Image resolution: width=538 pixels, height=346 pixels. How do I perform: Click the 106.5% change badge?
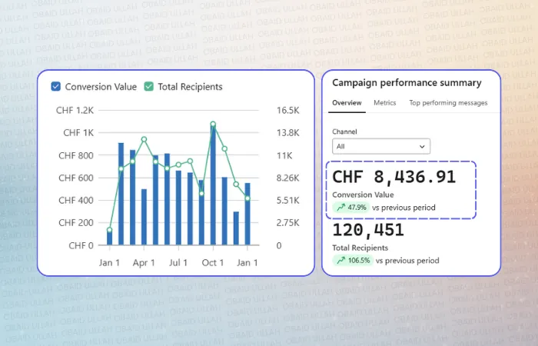coord(353,261)
